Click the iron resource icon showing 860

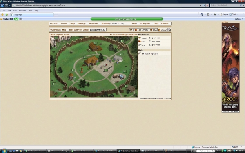tap(143, 30)
